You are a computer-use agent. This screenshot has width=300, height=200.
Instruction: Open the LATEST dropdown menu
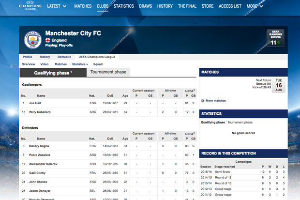[57, 6]
